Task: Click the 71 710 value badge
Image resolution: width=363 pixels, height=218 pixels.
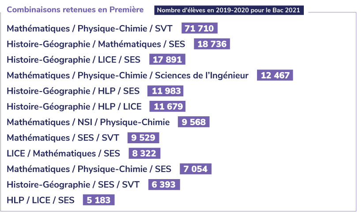Action: tap(200, 29)
